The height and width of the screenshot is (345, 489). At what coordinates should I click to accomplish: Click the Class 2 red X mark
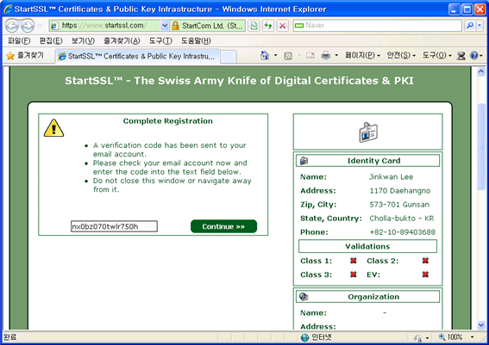click(425, 261)
